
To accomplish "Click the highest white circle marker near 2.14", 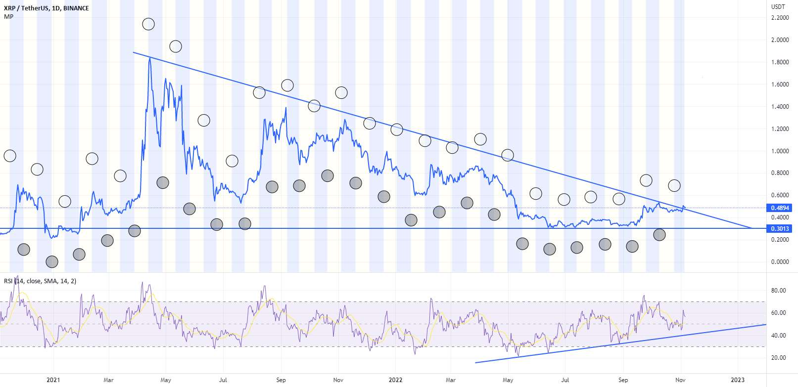I will point(148,24).
